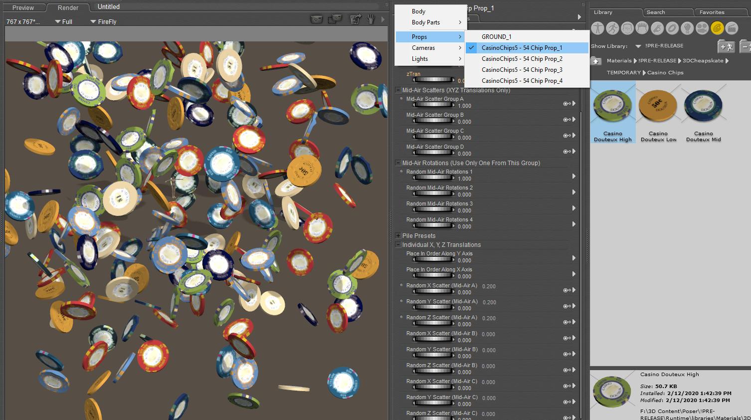Open the Show Library dropdown
This screenshot has height=420, width=751.
coord(638,46)
